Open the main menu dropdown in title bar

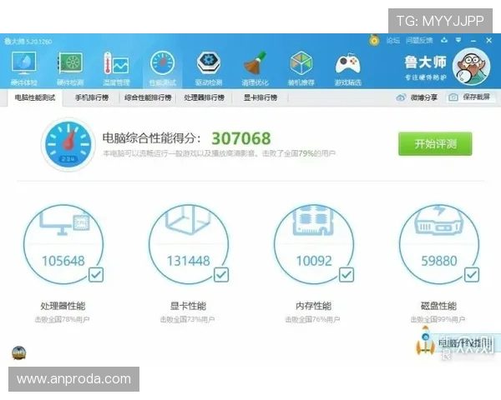[x=458, y=40]
